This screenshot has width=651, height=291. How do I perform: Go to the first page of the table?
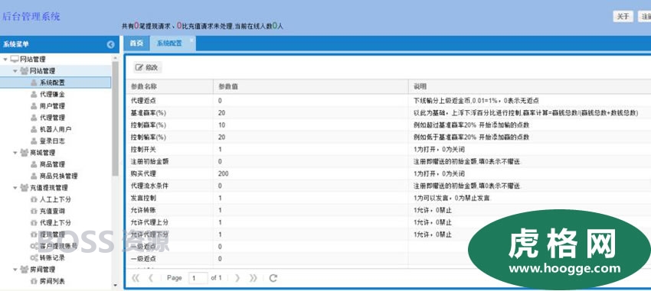click(x=136, y=278)
